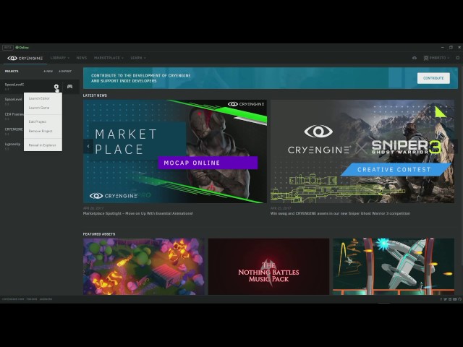Screen dimensions: 463x347
Task: Open the user account dropdown
Action: point(436,58)
